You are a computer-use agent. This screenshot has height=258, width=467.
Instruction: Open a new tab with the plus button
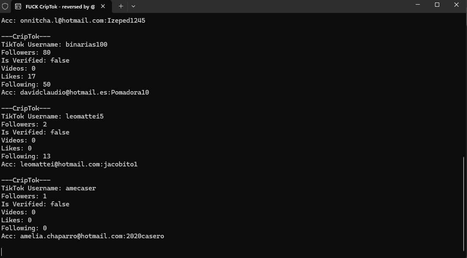point(121,6)
